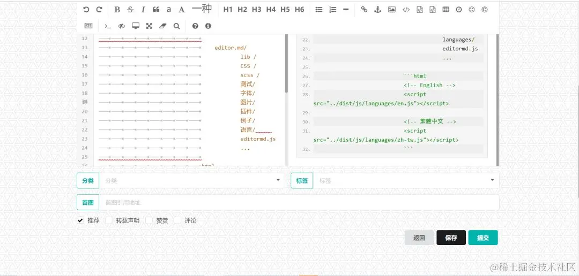579x276 pixels.
Task: Click 'editor.md/' on editor line 13
Action: 231,48
